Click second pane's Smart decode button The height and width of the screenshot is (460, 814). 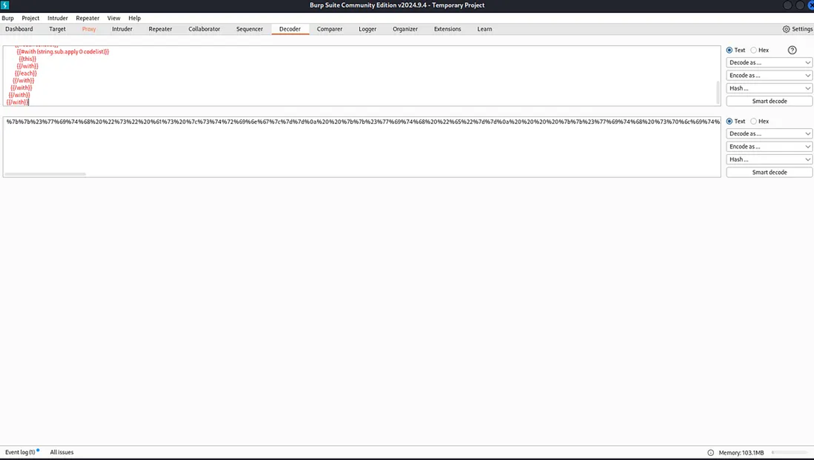click(x=769, y=172)
